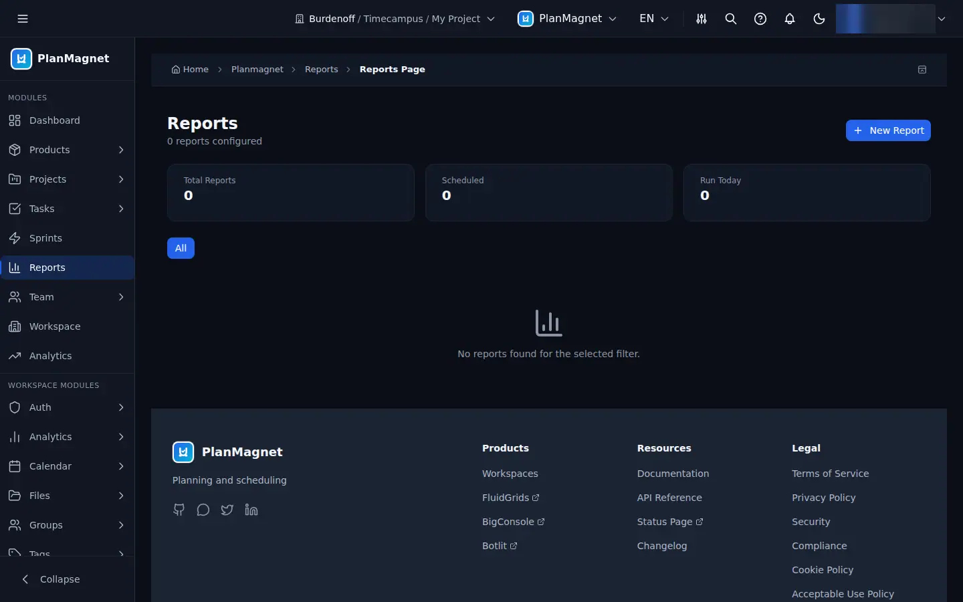Viewport: 963px width, 602px height.
Task: Click the Files folder icon in sidebar
Action: [15, 496]
